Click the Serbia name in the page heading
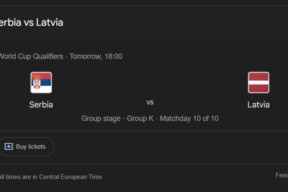This screenshot has width=288, height=192. (x=9, y=22)
